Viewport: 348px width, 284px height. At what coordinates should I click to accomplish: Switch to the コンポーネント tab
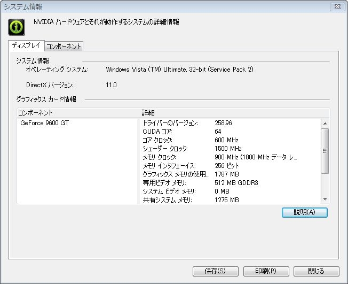click(x=64, y=46)
